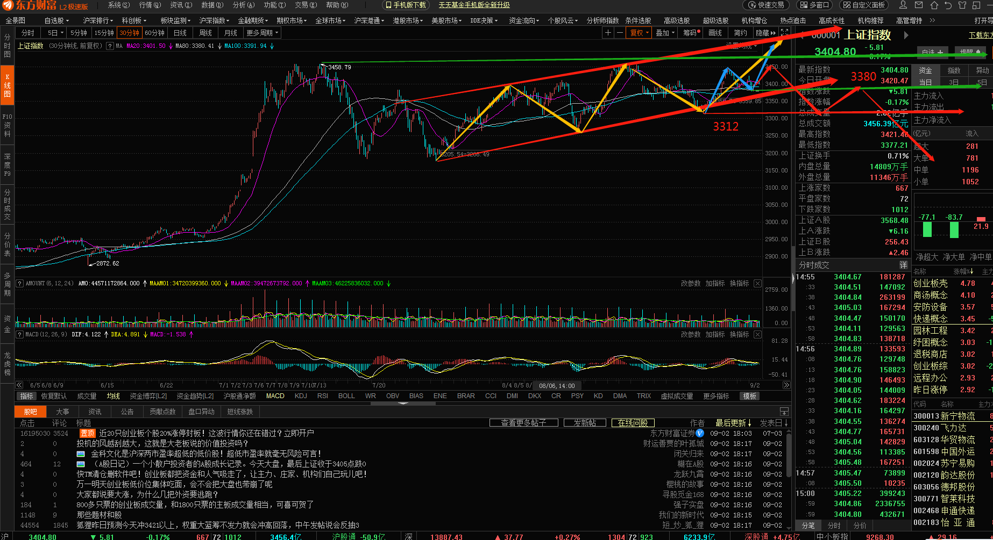Image resolution: width=993 pixels, height=540 pixels.
Task: Toggle the 筹码 chip distribution display
Action: 691,33
